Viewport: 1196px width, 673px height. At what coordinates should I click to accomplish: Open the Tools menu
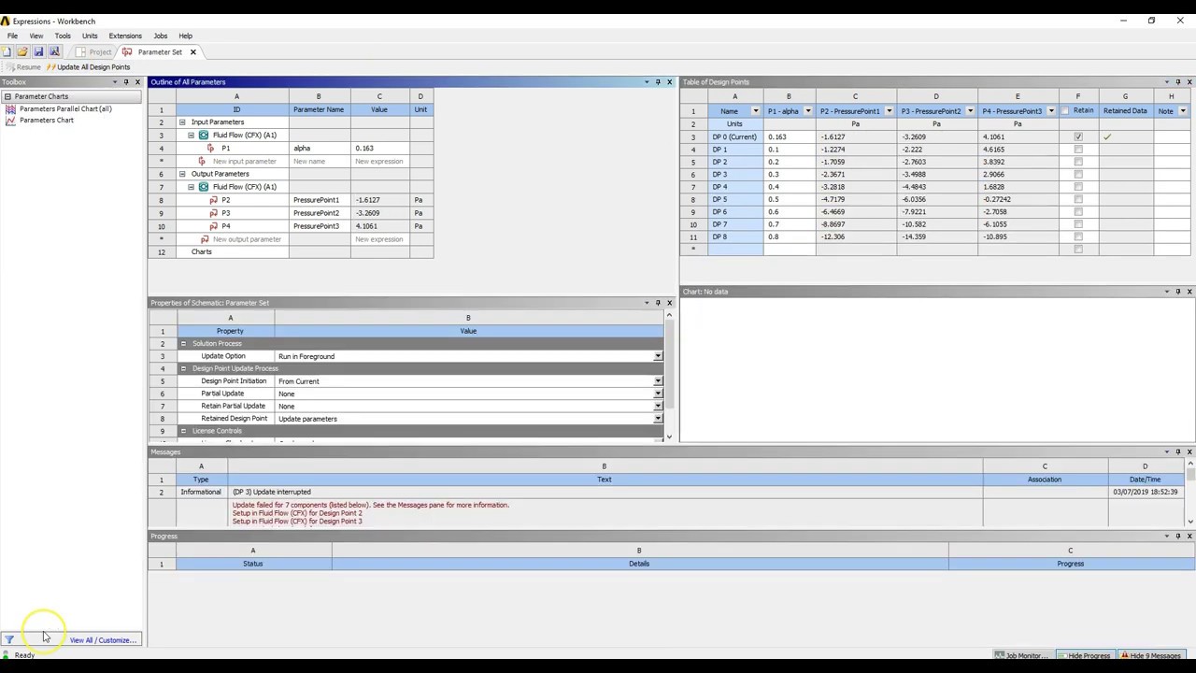pos(63,36)
